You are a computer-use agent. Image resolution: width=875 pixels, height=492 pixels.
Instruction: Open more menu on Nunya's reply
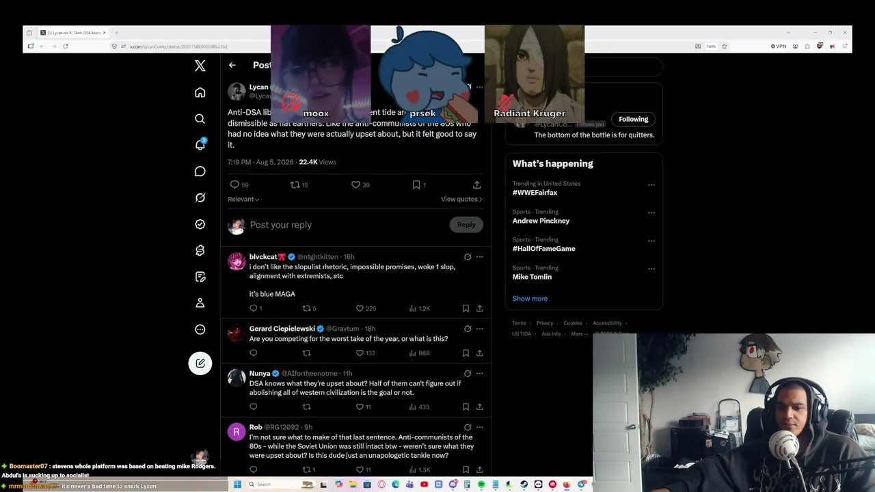pyautogui.click(x=480, y=374)
